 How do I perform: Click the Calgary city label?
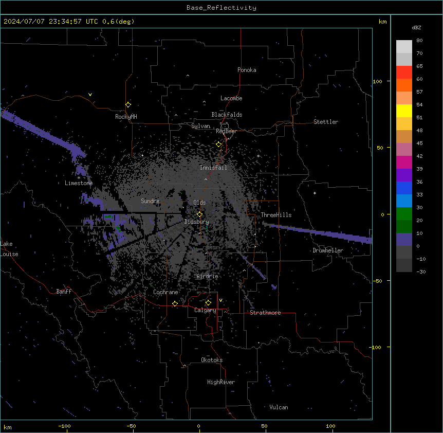click(x=206, y=310)
